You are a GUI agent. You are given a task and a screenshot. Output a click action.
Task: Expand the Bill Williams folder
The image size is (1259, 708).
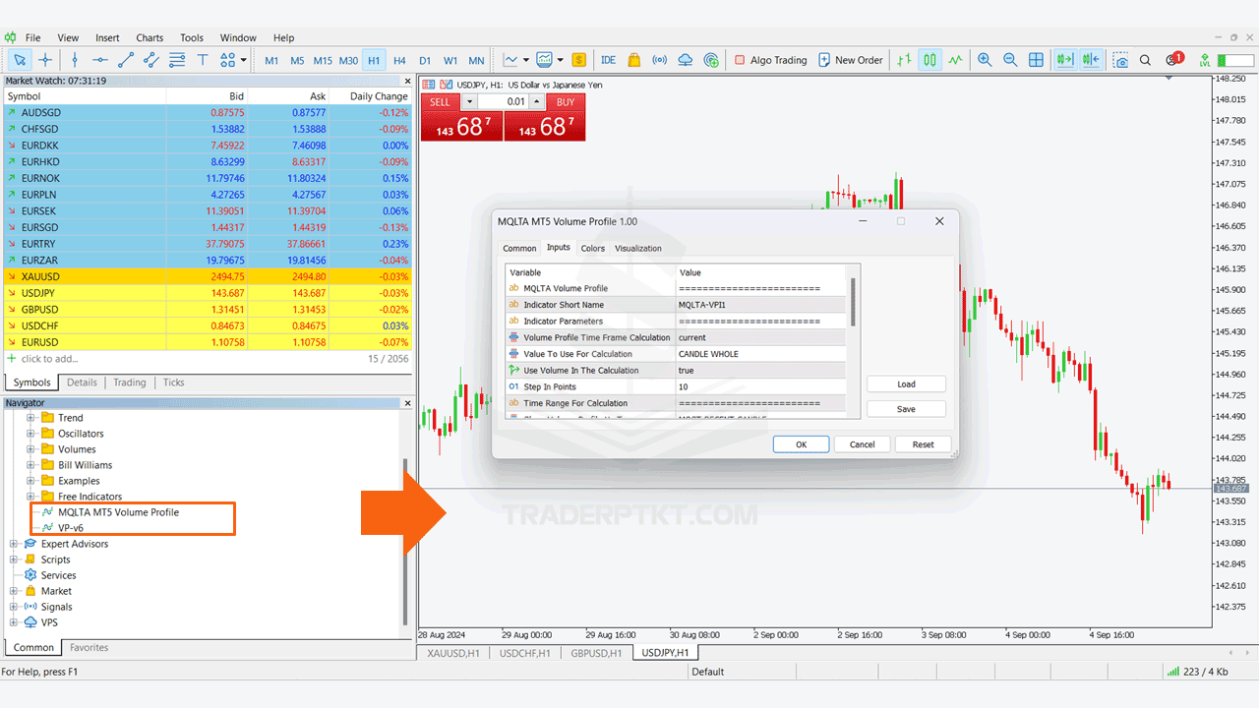pyautogui.click(x=30, y=465)
